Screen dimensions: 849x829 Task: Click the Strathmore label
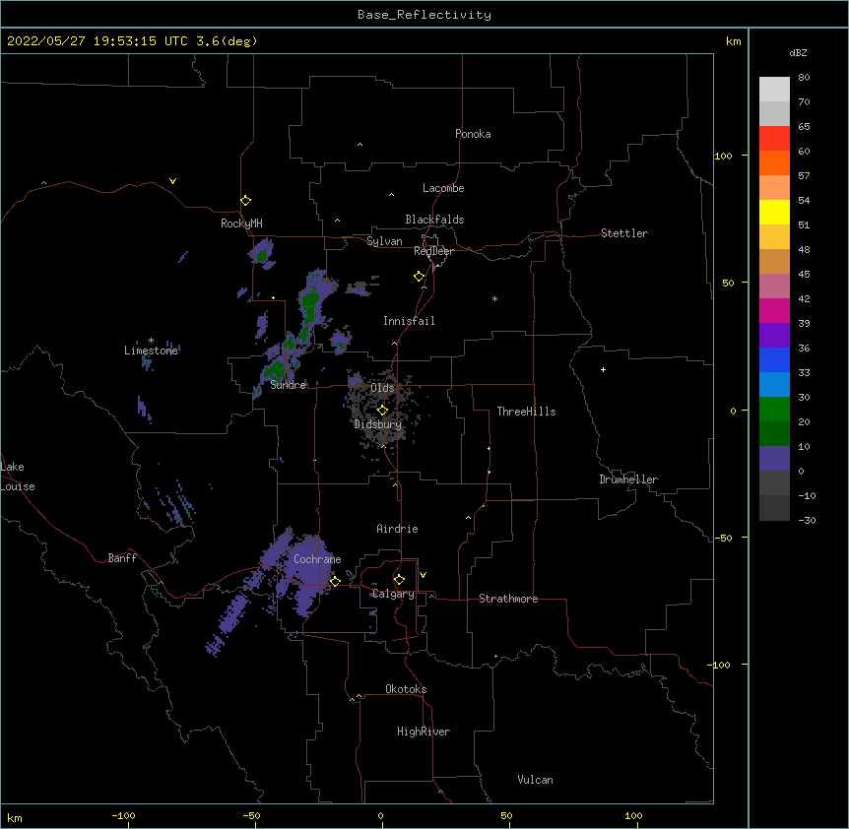[x=508, y=599]
